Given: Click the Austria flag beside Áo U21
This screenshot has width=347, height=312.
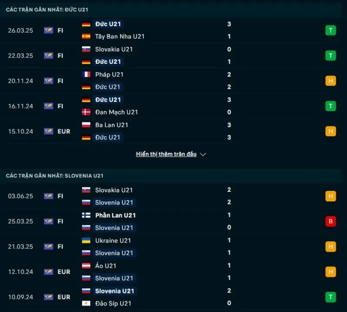Looking at the screenshot, I should (85, 266).
